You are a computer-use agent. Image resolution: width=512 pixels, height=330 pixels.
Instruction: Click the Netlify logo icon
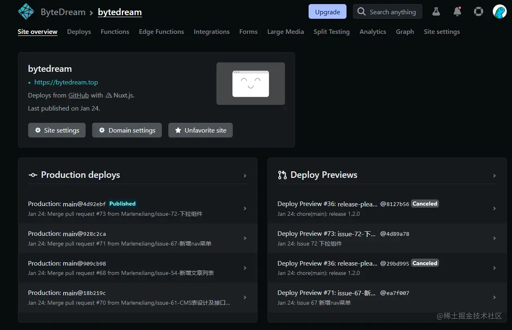coord(26,12)
